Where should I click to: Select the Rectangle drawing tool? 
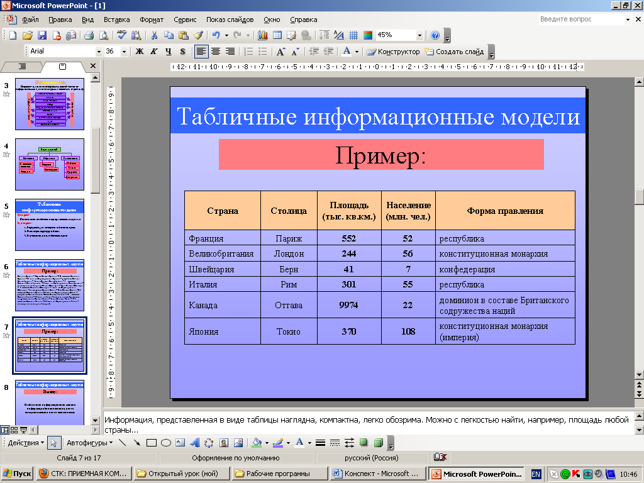(151, 443)
